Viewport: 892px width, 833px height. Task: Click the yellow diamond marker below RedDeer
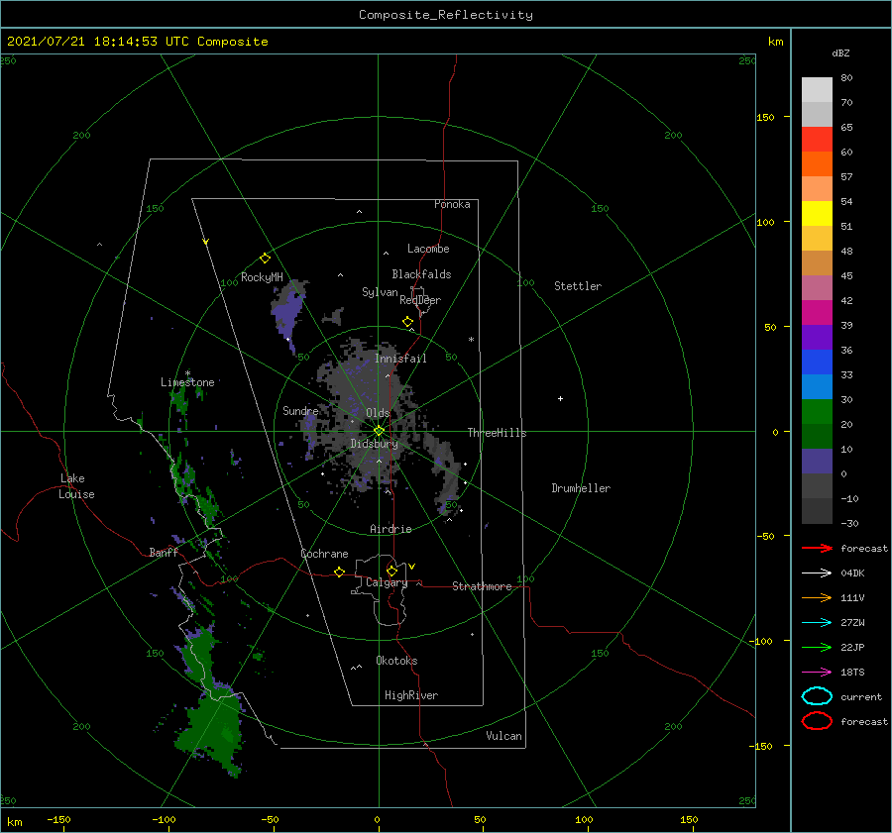[x=407, y=321]
